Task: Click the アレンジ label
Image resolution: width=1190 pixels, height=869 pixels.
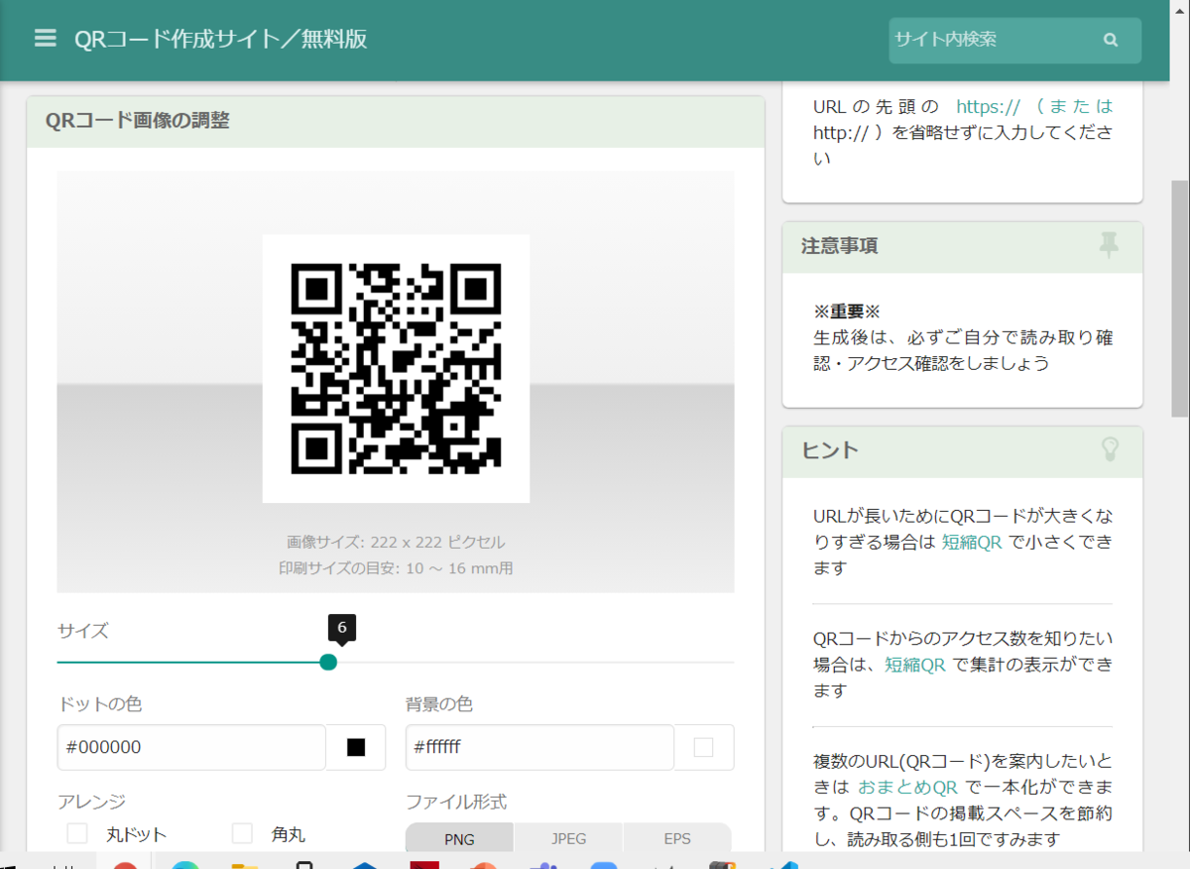Action: [91, 802]
